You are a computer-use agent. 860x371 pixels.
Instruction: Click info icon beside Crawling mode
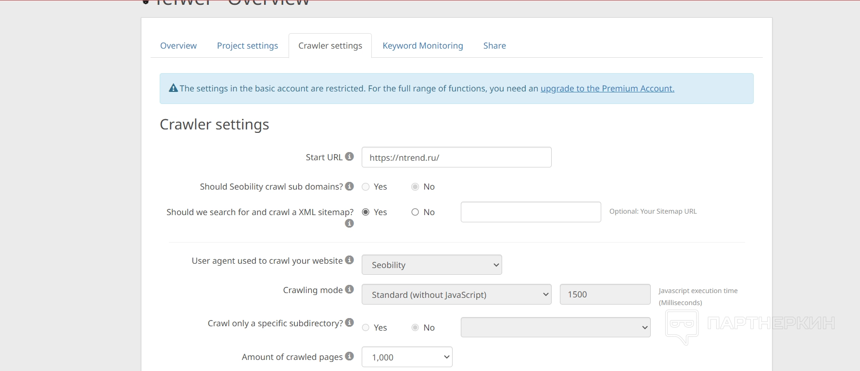point(350,290)
